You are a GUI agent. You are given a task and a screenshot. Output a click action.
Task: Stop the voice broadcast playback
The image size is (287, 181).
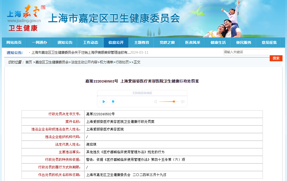[x=113, y=102]
